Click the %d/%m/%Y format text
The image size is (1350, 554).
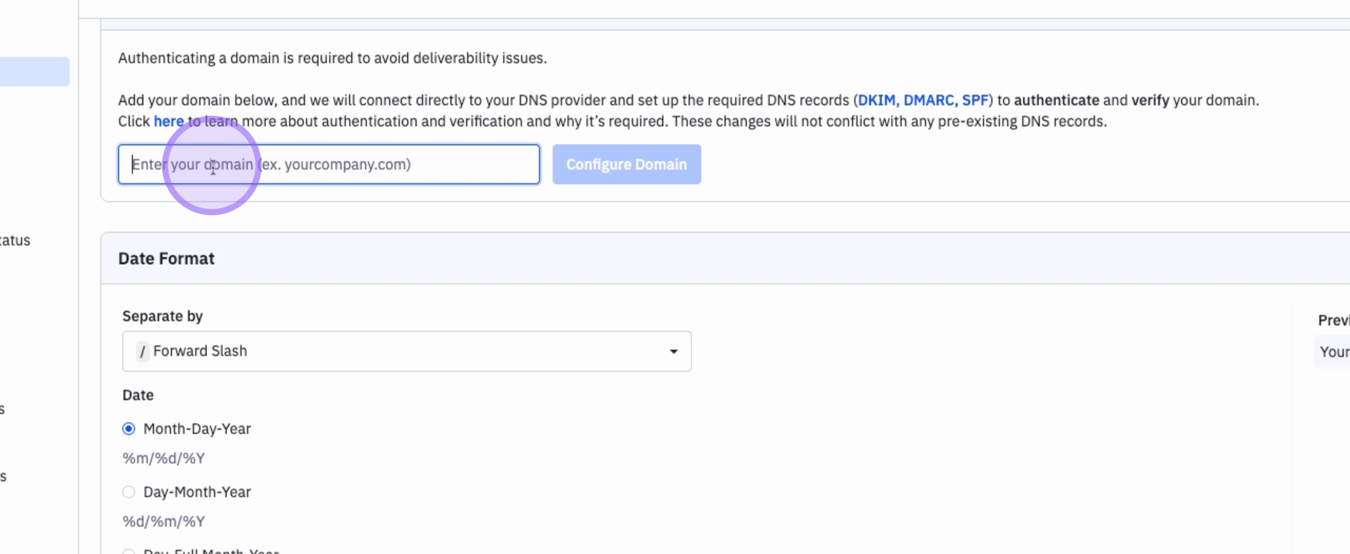[163, 521]
